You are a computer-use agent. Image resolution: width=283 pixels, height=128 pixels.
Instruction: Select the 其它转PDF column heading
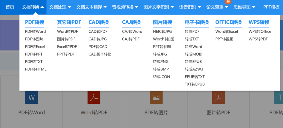pos(69,22)
